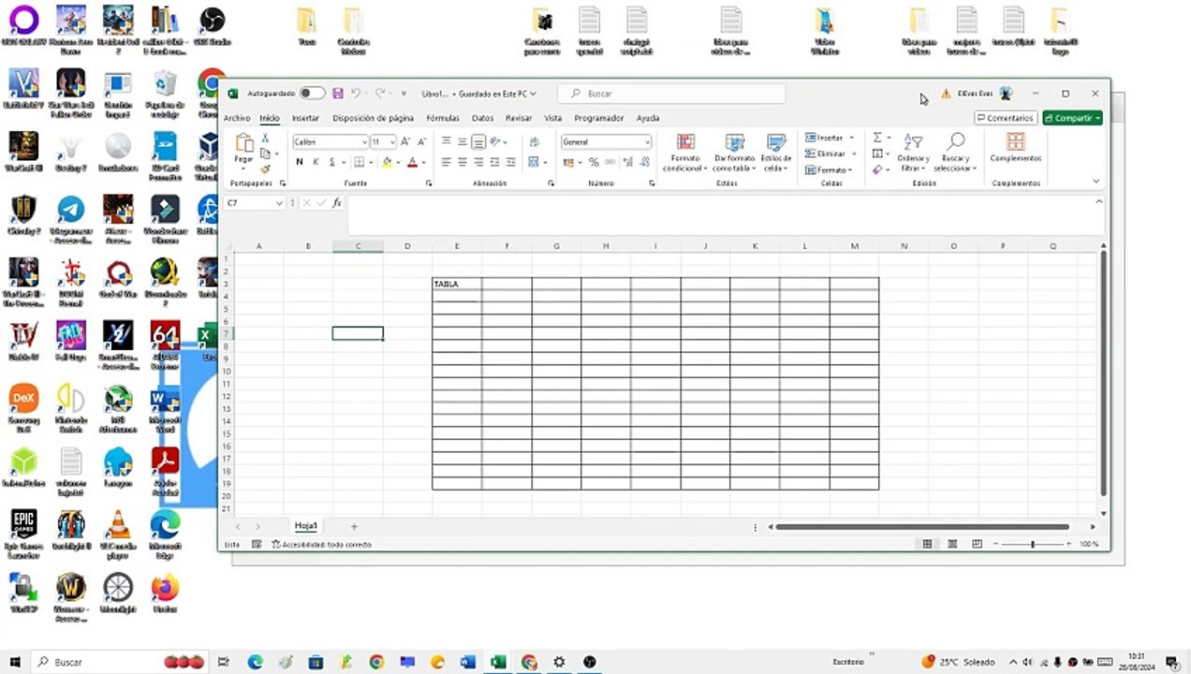
Task: Click the Copy icon
Action: pos(265,154)
